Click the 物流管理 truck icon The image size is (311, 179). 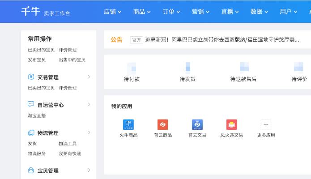(31, 133)
